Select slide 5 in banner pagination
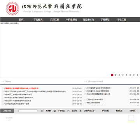This screenshot has width=140, height=140. (x=126, y=75)
